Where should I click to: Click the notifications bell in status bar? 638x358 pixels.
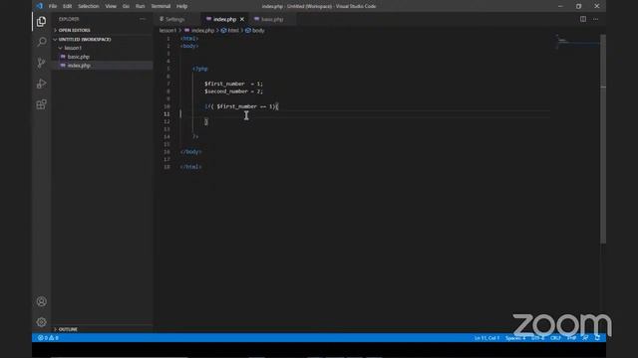[597, 338]
